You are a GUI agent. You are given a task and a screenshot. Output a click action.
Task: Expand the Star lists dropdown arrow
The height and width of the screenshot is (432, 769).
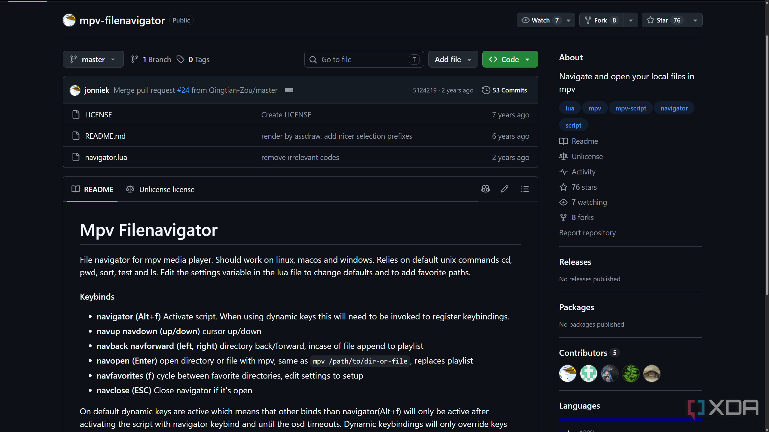click(695, 20)
